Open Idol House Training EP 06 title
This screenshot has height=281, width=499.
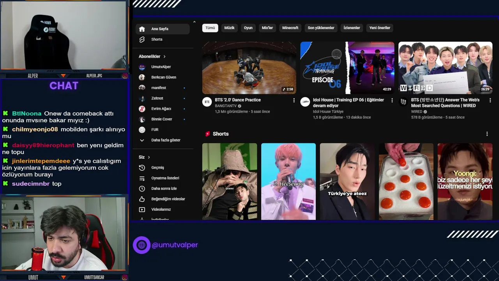click(349, 103)
